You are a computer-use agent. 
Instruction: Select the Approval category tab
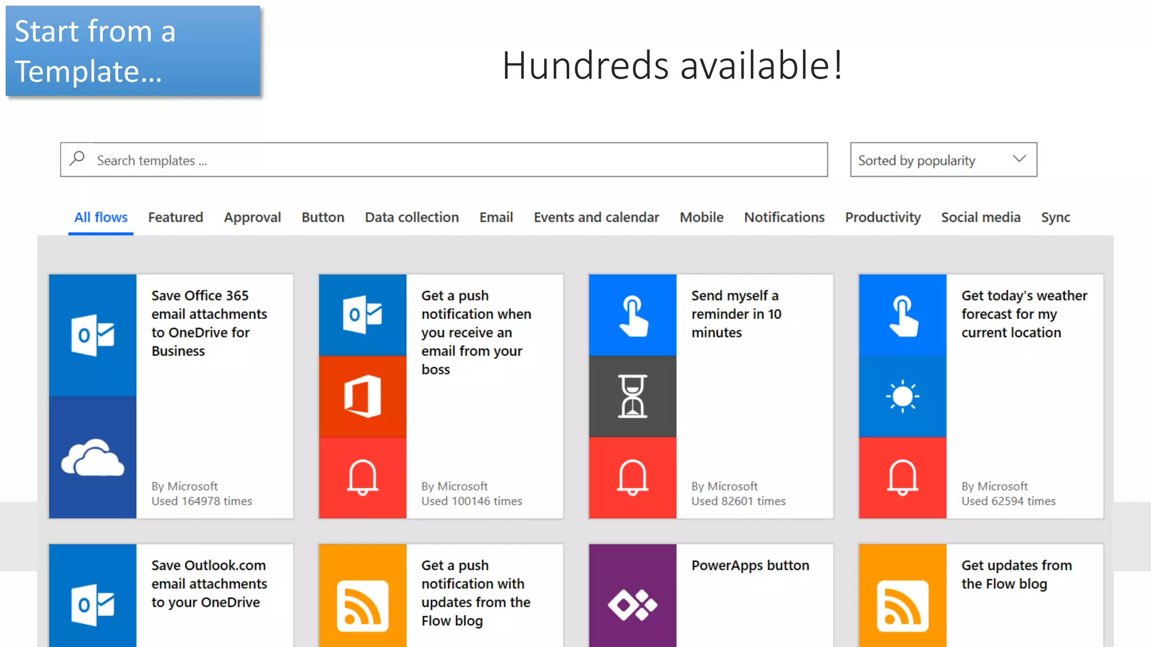pos(252,217)
